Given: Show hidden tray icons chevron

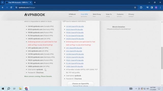Looking at the screenshot, I should pyautogui.click(x=136, y=89).
